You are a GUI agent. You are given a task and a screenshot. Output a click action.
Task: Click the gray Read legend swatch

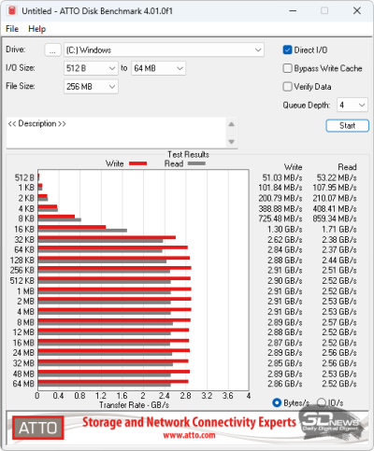point(196,163)
